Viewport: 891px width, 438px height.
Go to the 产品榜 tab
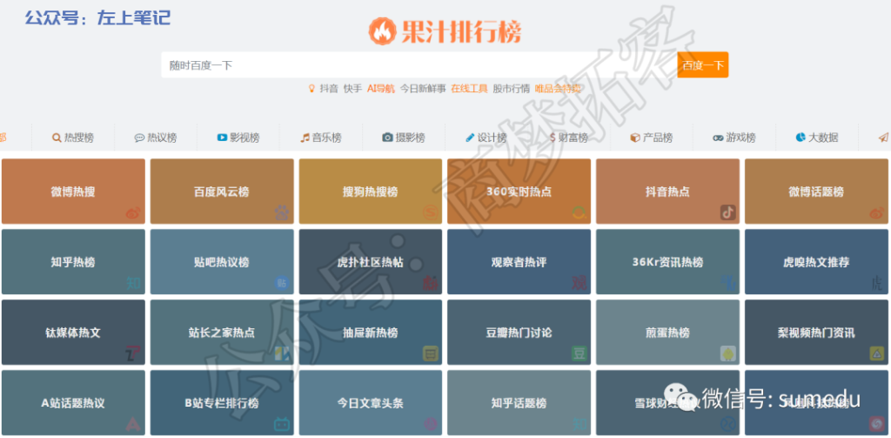pyautogui.click(x=651, y=138)
